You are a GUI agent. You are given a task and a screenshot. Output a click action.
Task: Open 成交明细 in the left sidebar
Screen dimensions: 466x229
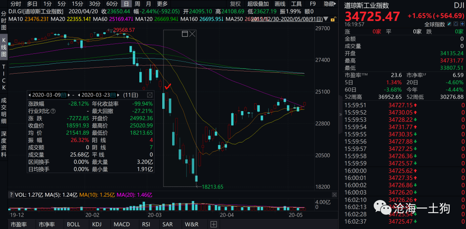(x=4, y=114)
